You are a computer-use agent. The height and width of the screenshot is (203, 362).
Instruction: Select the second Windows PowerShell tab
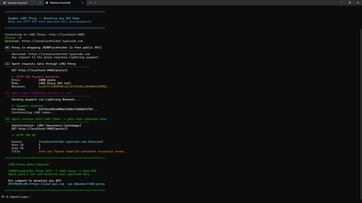(x=60, y=3)
